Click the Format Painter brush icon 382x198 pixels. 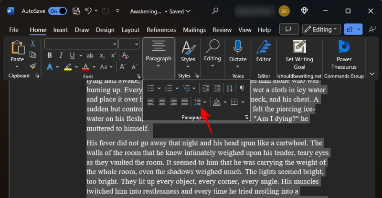(x=32, y=66)
